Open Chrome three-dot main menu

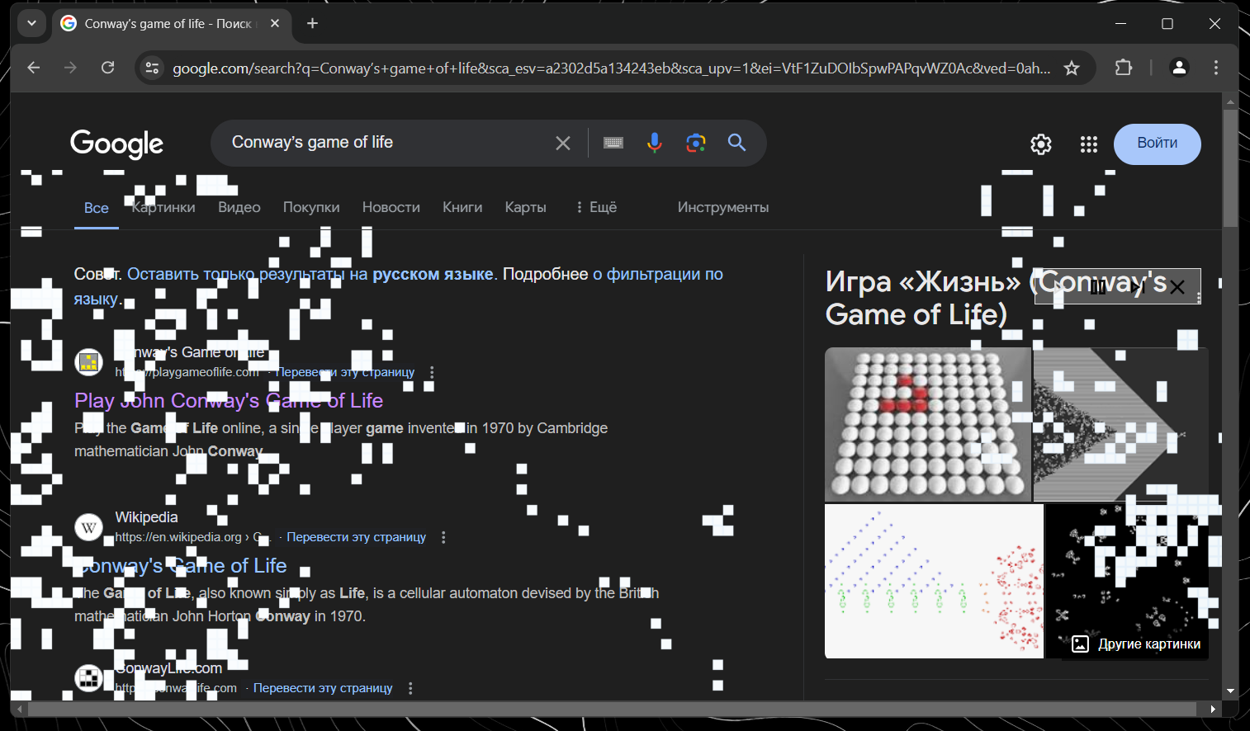click(1215, 68)
